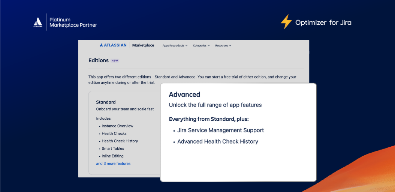Expand the Apps for products menu
Viewport: 395px width, 192px height.
(175, 46)
